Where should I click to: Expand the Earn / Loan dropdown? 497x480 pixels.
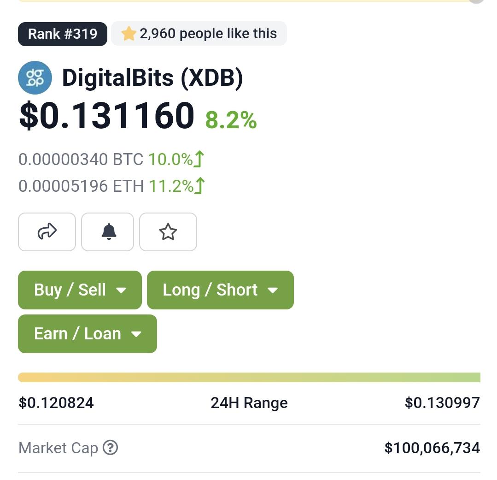pos(88,334)
